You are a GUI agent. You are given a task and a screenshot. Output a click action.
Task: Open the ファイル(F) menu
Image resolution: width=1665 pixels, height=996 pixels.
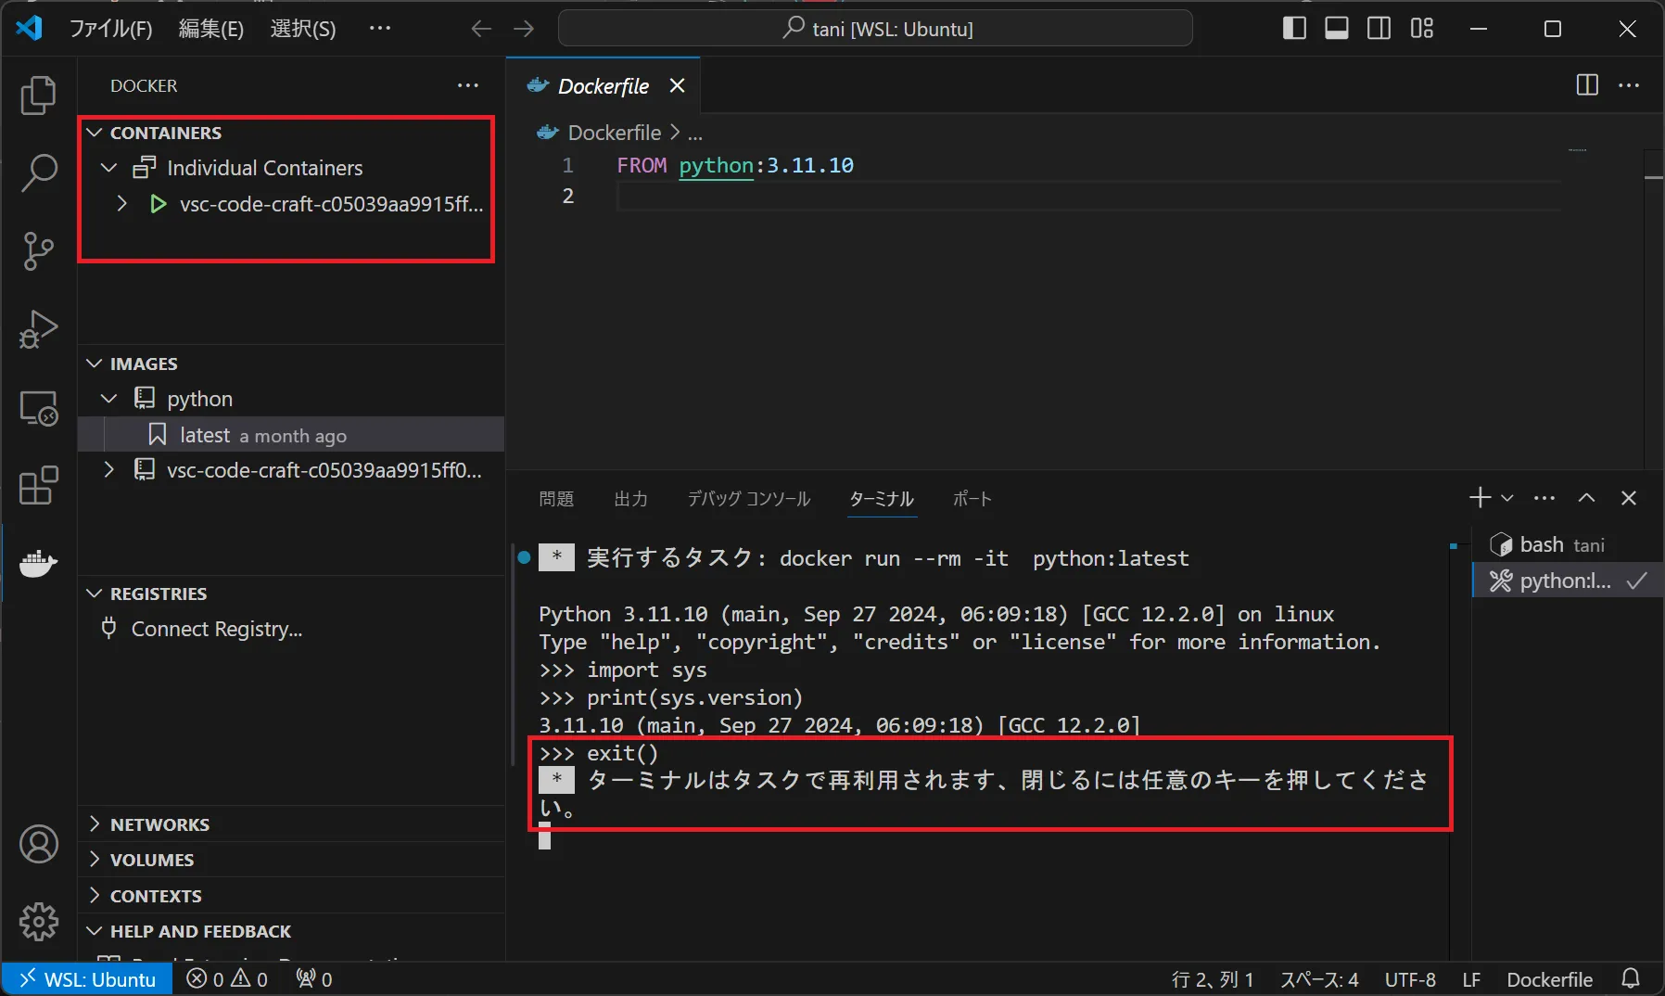110,29
